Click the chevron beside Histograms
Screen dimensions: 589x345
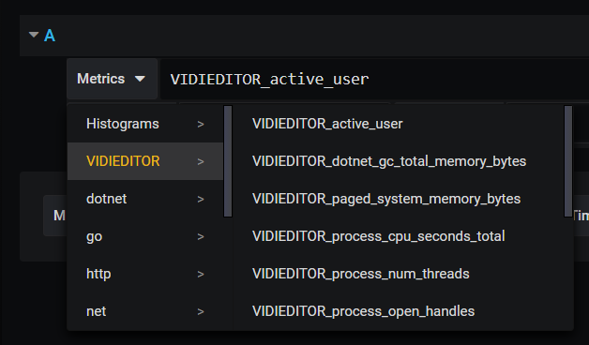coord(201,125)
